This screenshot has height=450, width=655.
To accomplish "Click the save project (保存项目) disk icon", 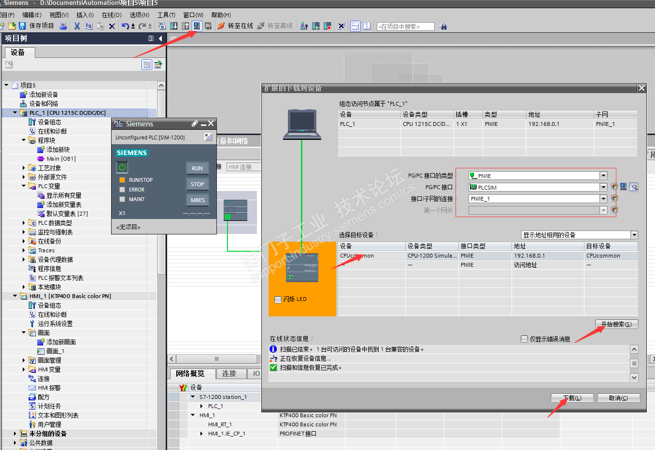I will point(22,26).
